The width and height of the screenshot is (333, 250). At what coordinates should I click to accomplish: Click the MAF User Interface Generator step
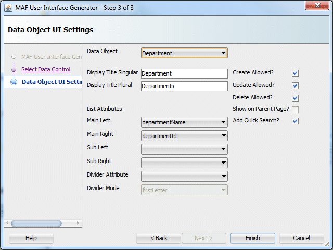[x=52, y=57]
